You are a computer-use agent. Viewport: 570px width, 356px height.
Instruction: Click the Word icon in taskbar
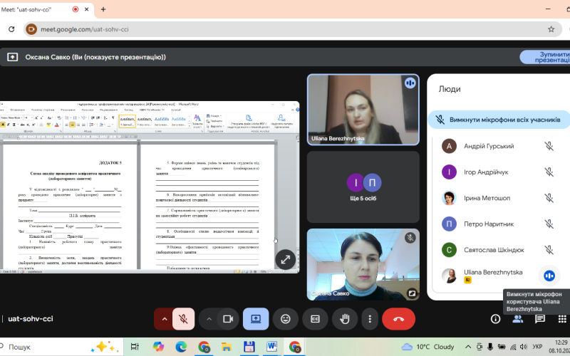tap(271, 347)
